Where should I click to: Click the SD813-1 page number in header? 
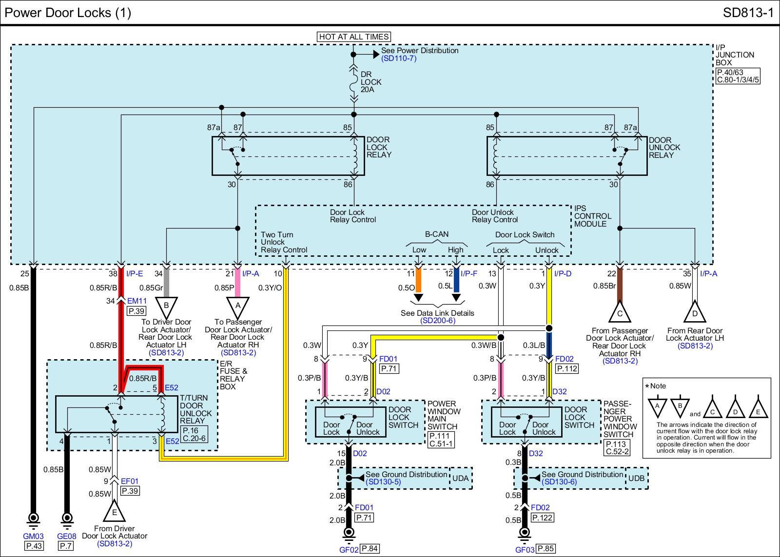pos(748,13)
